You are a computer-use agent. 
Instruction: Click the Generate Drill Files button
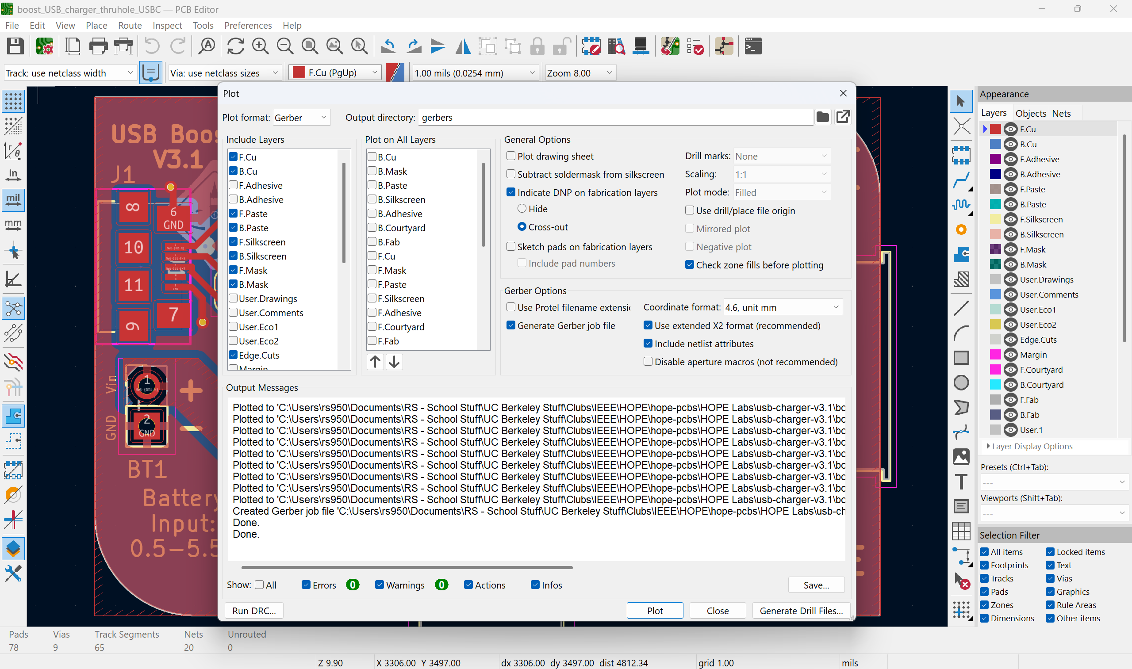click(801, 610)
